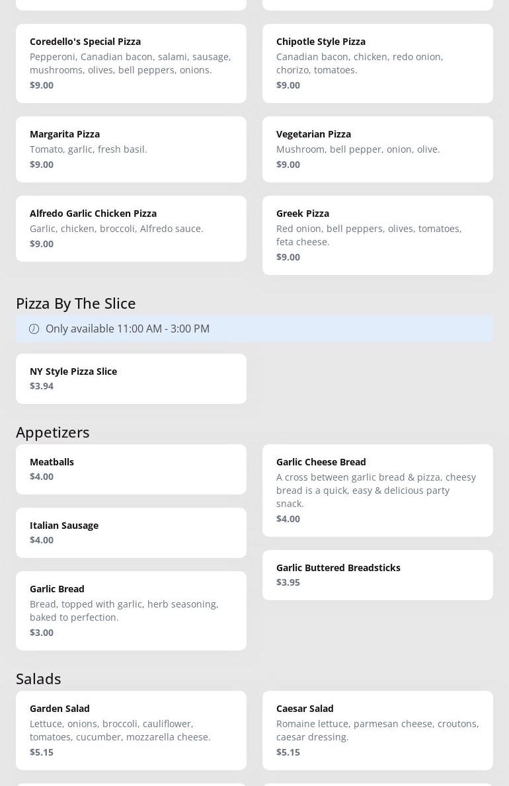This screenshot has width=509, height=786.
Task: Click the Salads section heading
Action: coord(38,678)
